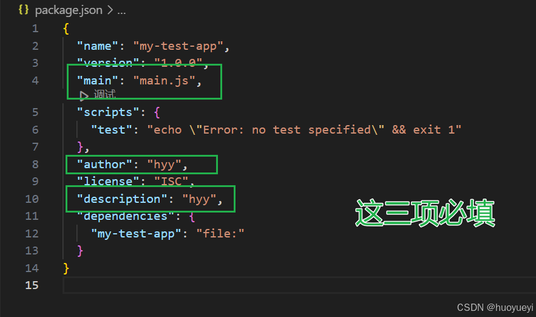Open package.json in the breadcrumb
Image resolution: width=536 pixels, height=317 pixels.
tap(69, 10)
